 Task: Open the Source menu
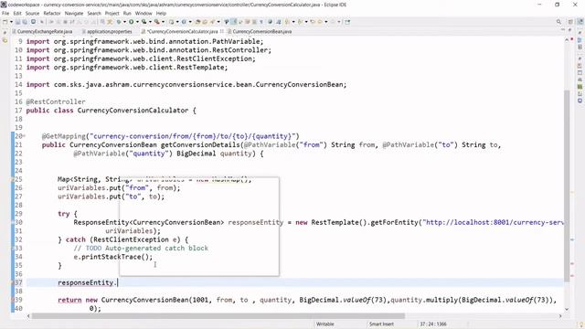[x=32, y=13]
